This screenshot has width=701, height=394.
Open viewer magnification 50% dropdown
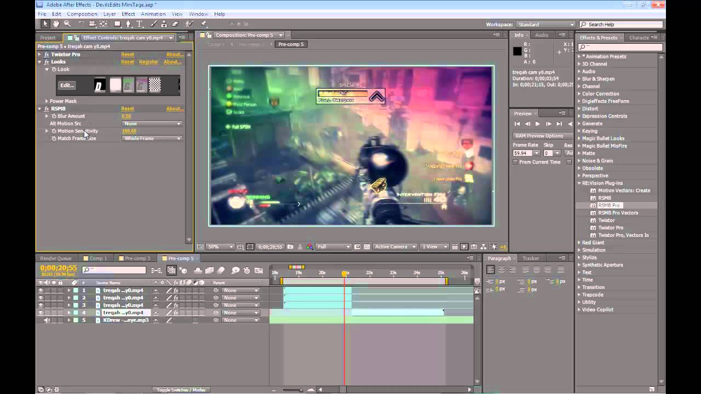click(220, 247)
